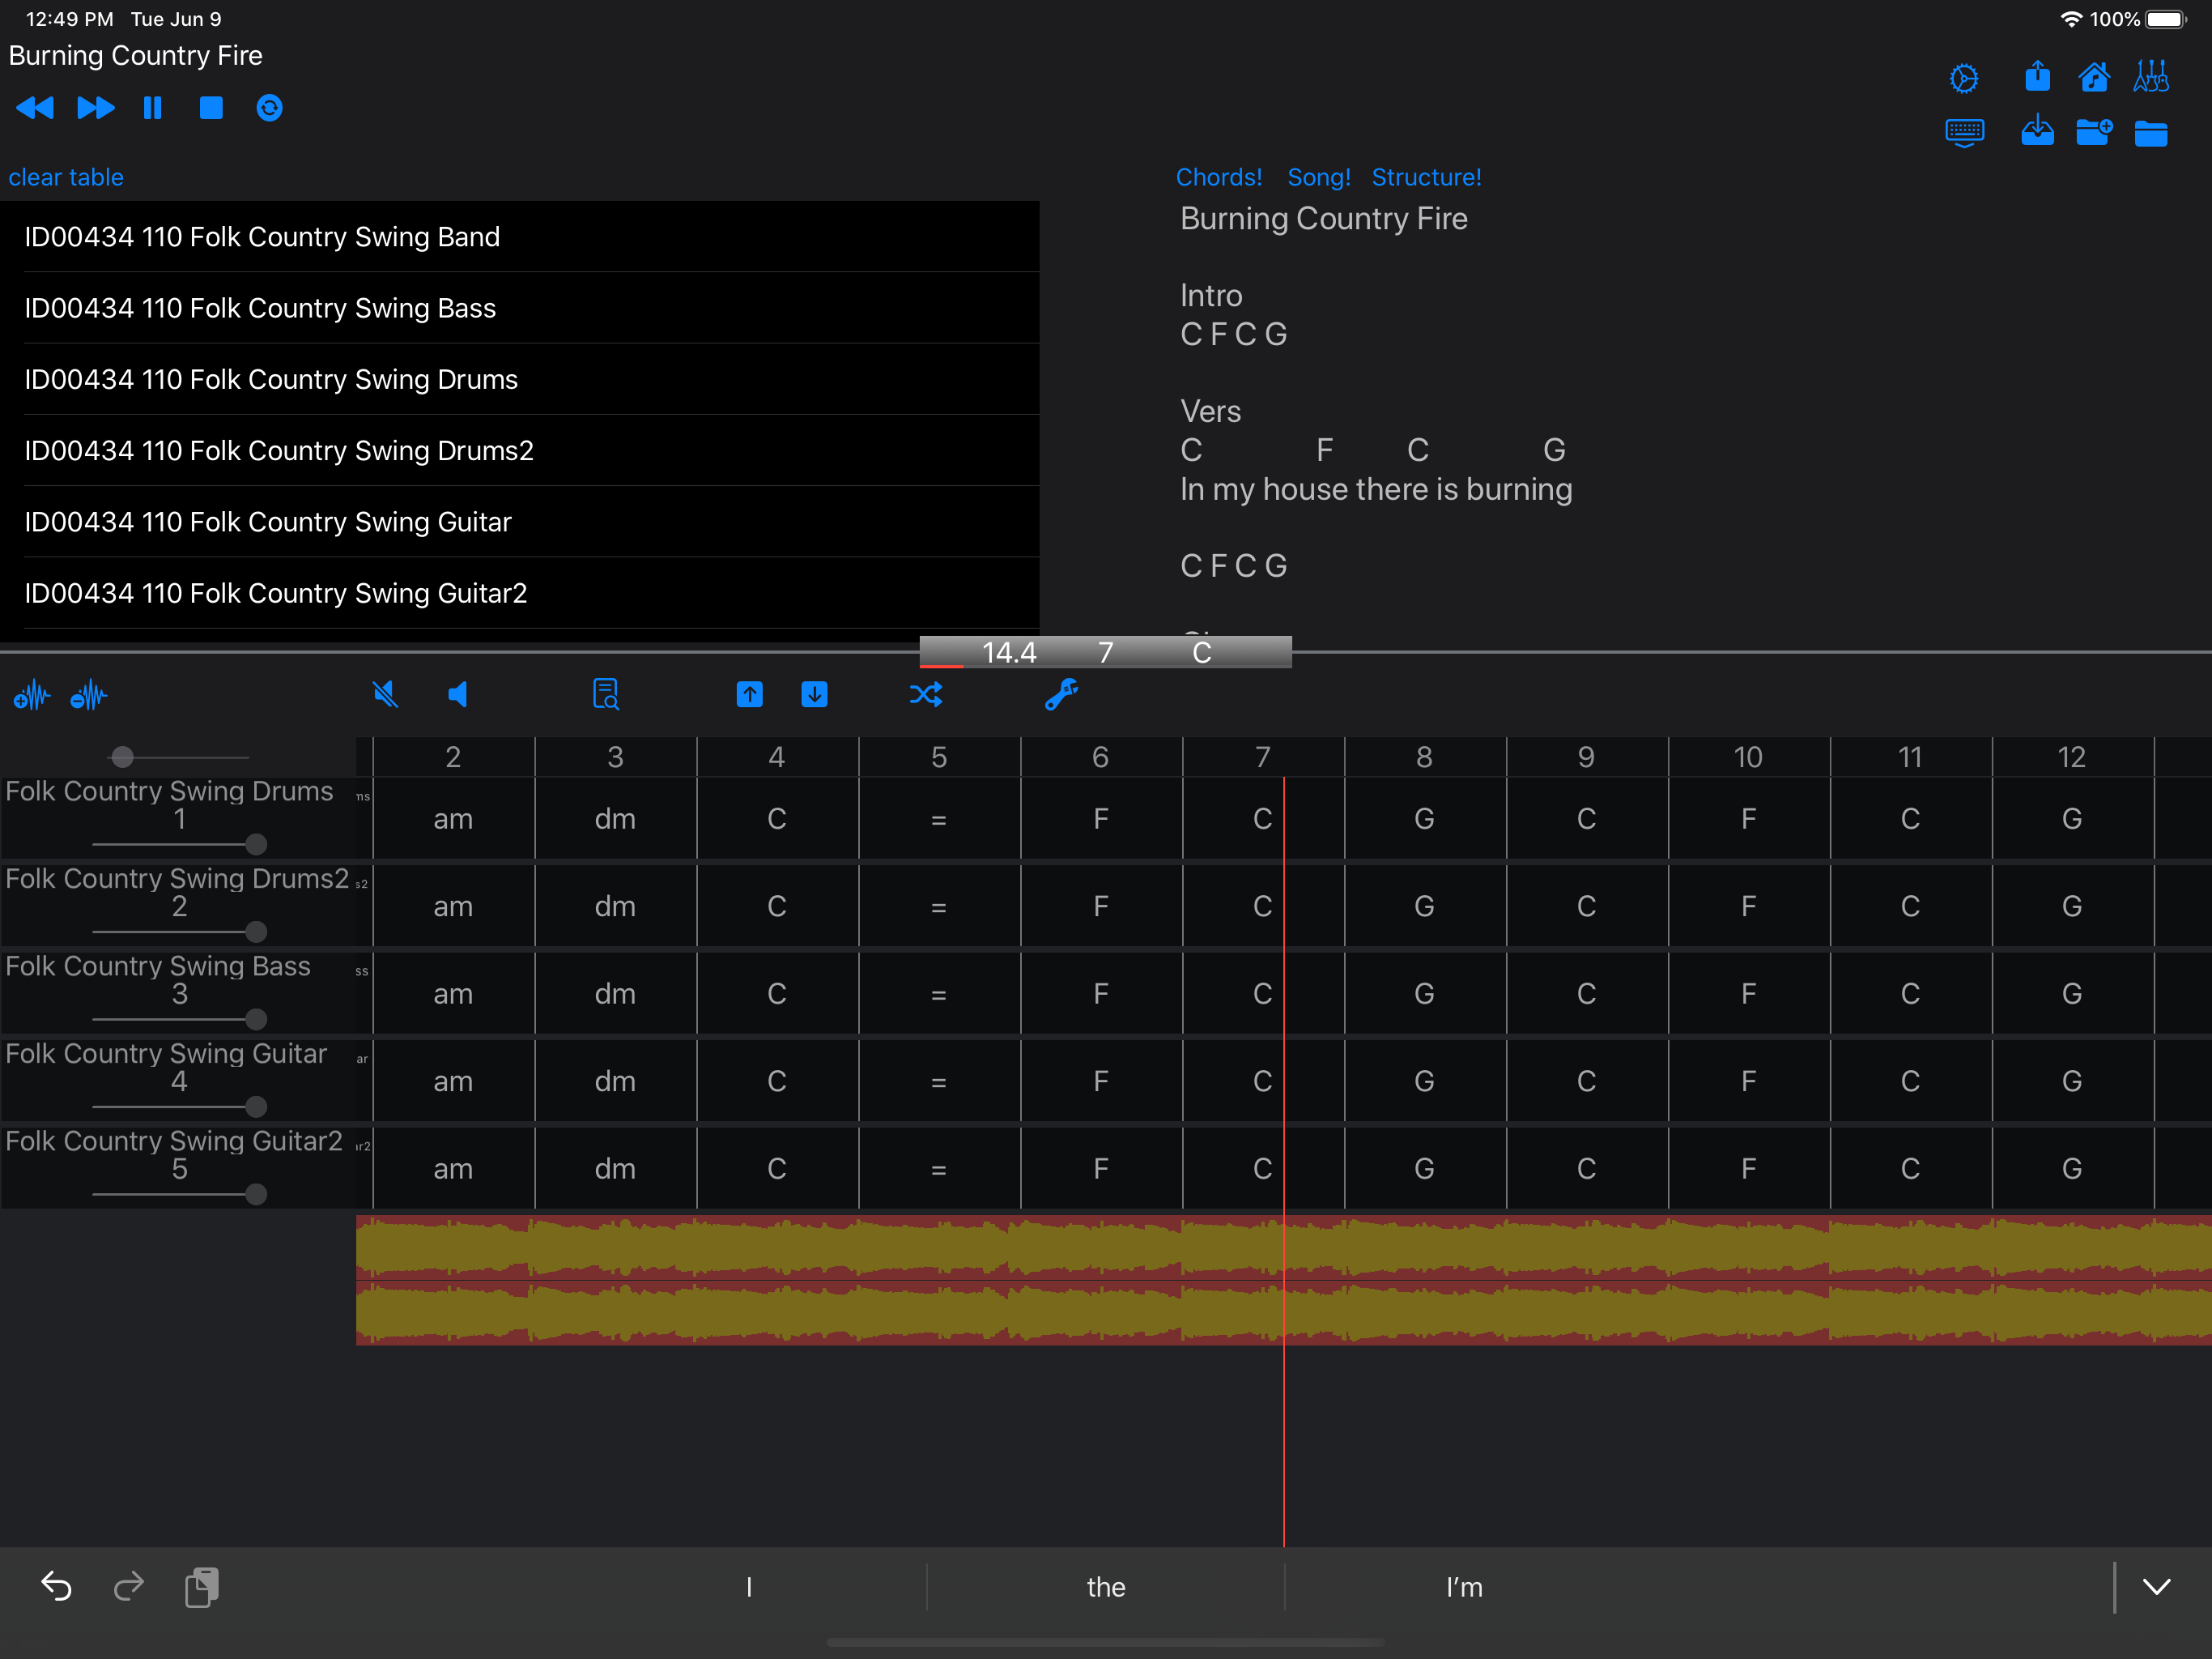The width and height of the screenshot is (2212, 1659).
Task: Move track up with arrow button
Action: 749,694
